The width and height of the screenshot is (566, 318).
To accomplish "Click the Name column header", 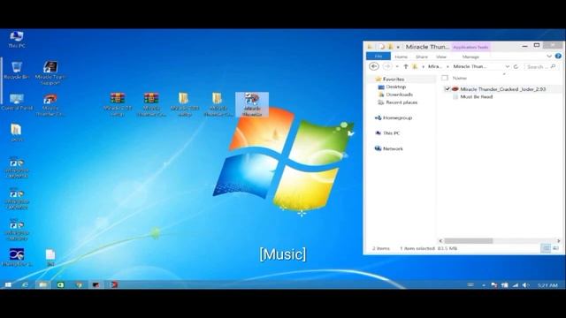I will [460, 78].
